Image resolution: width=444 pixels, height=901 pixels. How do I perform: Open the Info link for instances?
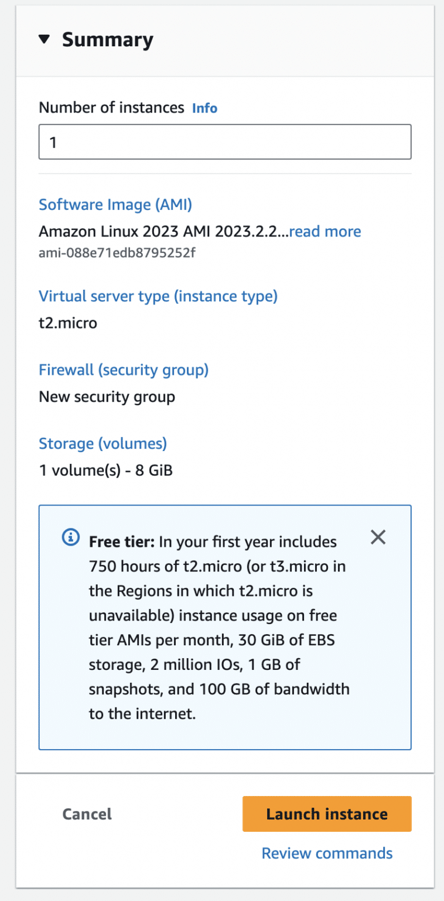tap(204, 108)
